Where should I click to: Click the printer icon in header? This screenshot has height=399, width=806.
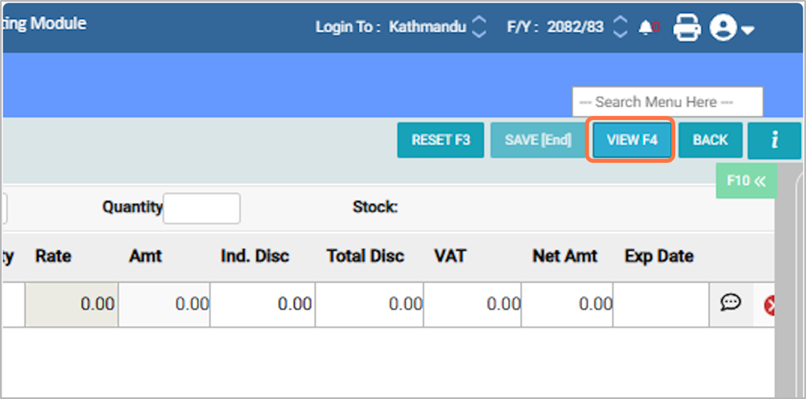[x=687, y=28]
